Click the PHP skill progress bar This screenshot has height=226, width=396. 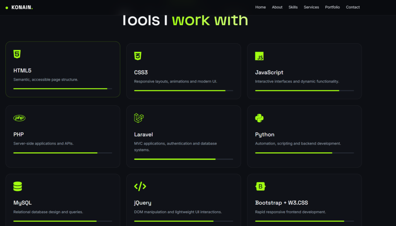63,153
